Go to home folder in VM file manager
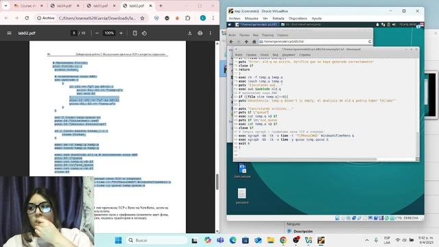This screenshot has width=439, height=247. point(254,41)
